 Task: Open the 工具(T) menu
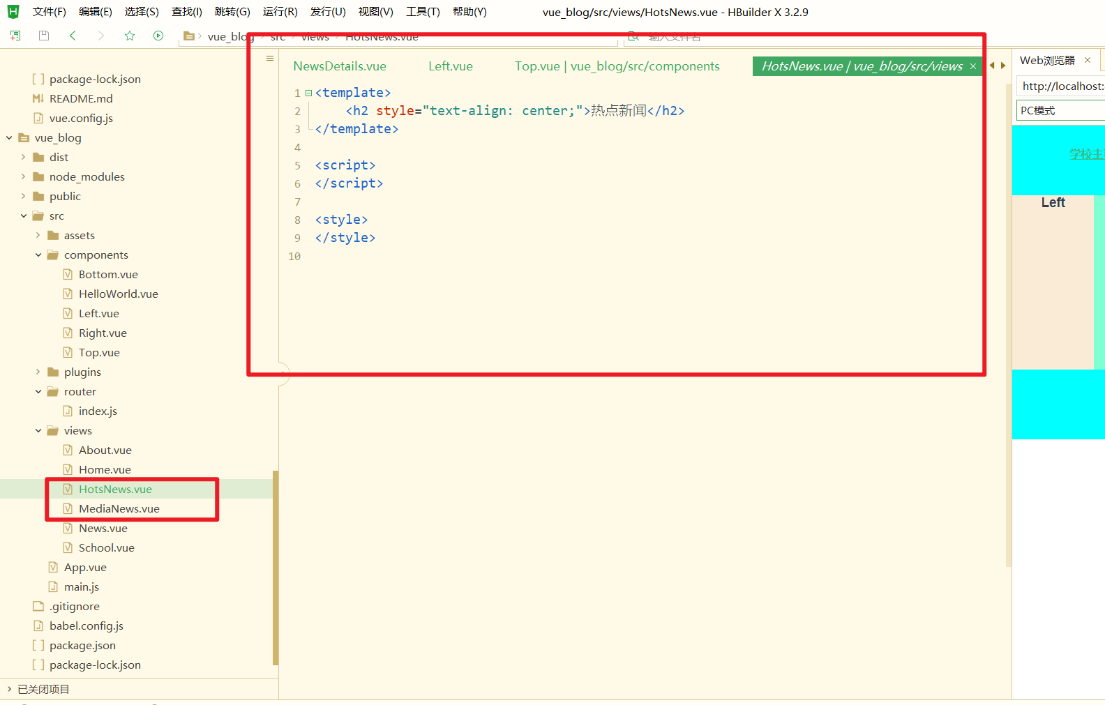click(423, 12)
